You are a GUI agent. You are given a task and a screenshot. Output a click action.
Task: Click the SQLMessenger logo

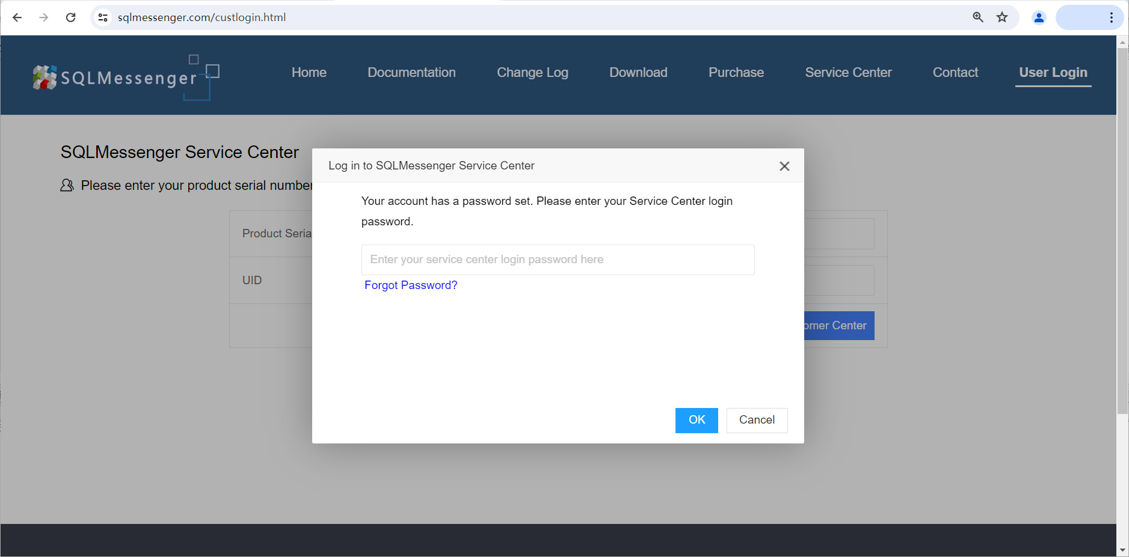(126, 78)
